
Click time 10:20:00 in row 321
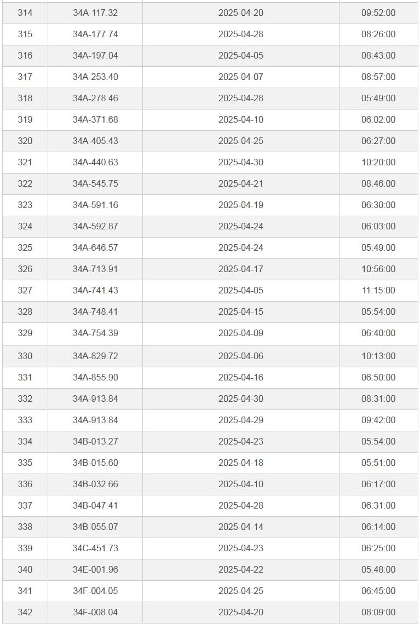(378, 162)
